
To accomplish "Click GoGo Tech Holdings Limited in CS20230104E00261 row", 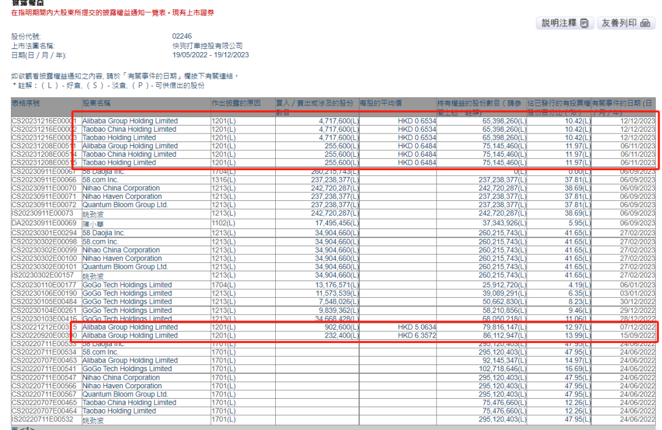I will [127, 311].
